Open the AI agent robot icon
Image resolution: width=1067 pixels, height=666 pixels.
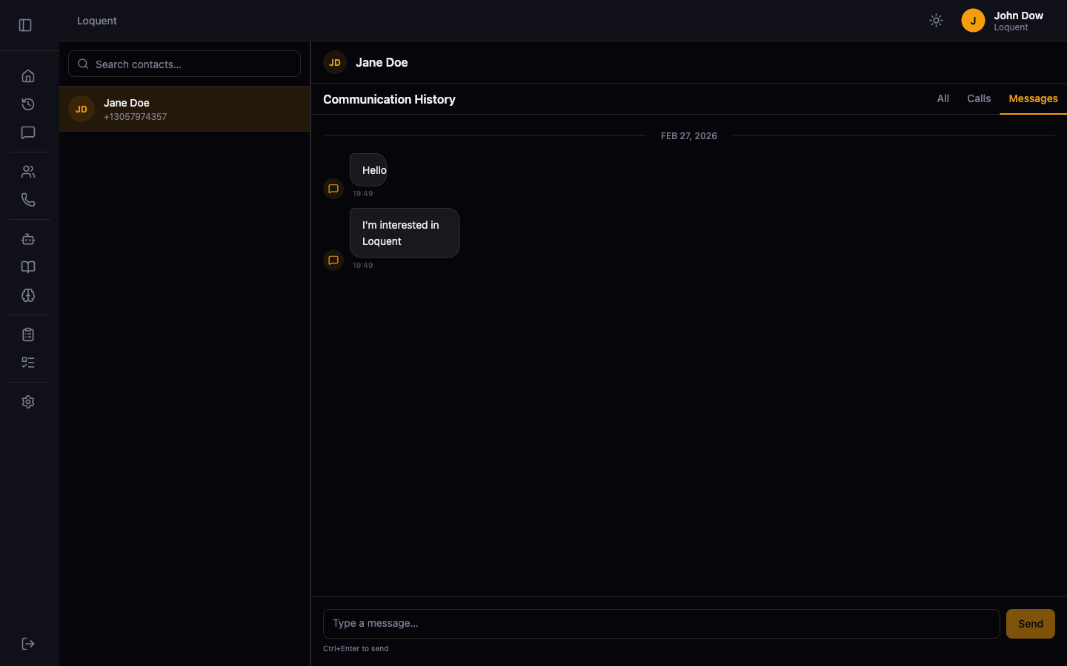[x=28, y=239]
